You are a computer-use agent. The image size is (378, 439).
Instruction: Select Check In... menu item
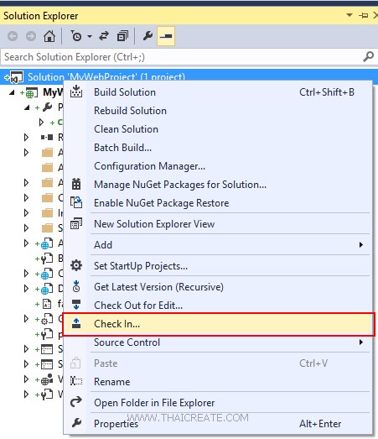218,324
